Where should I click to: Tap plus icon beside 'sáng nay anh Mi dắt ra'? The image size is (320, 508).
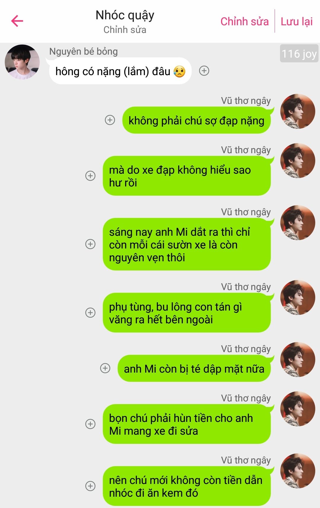(90, 244)
